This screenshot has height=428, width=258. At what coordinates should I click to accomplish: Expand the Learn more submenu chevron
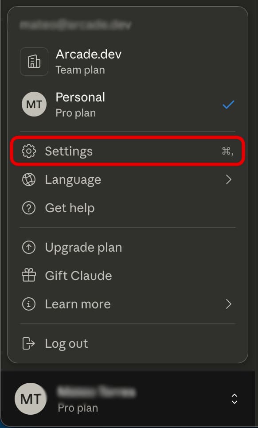pyautogui.click(x=229, y=304)
